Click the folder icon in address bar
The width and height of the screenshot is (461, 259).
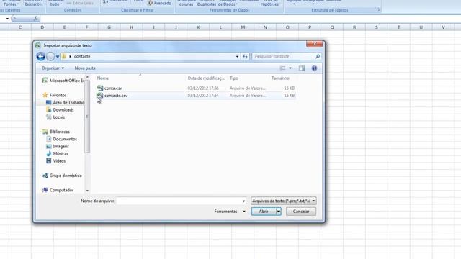64,56
